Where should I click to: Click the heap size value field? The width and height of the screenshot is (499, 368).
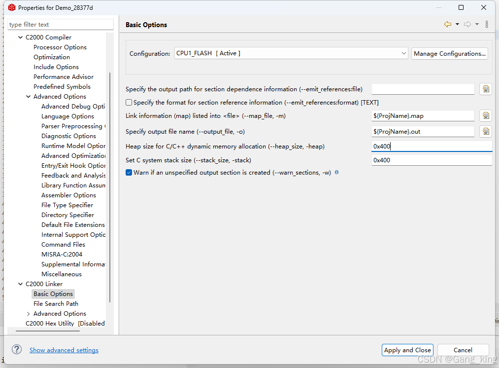pyautogui.click(x=432, y=146)
